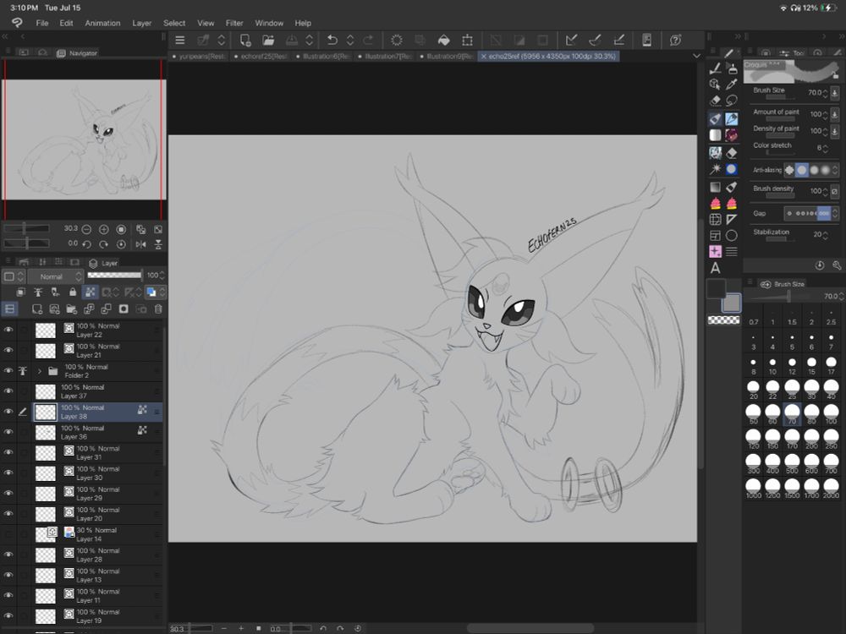Open the Window menu

(269, 23)
